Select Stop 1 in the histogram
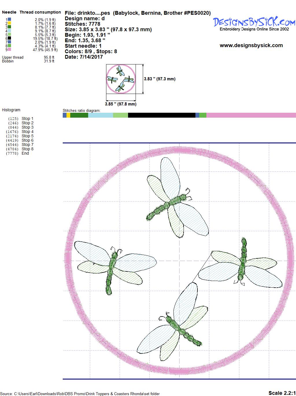This screenshot has width=296, height=396. 27,119
